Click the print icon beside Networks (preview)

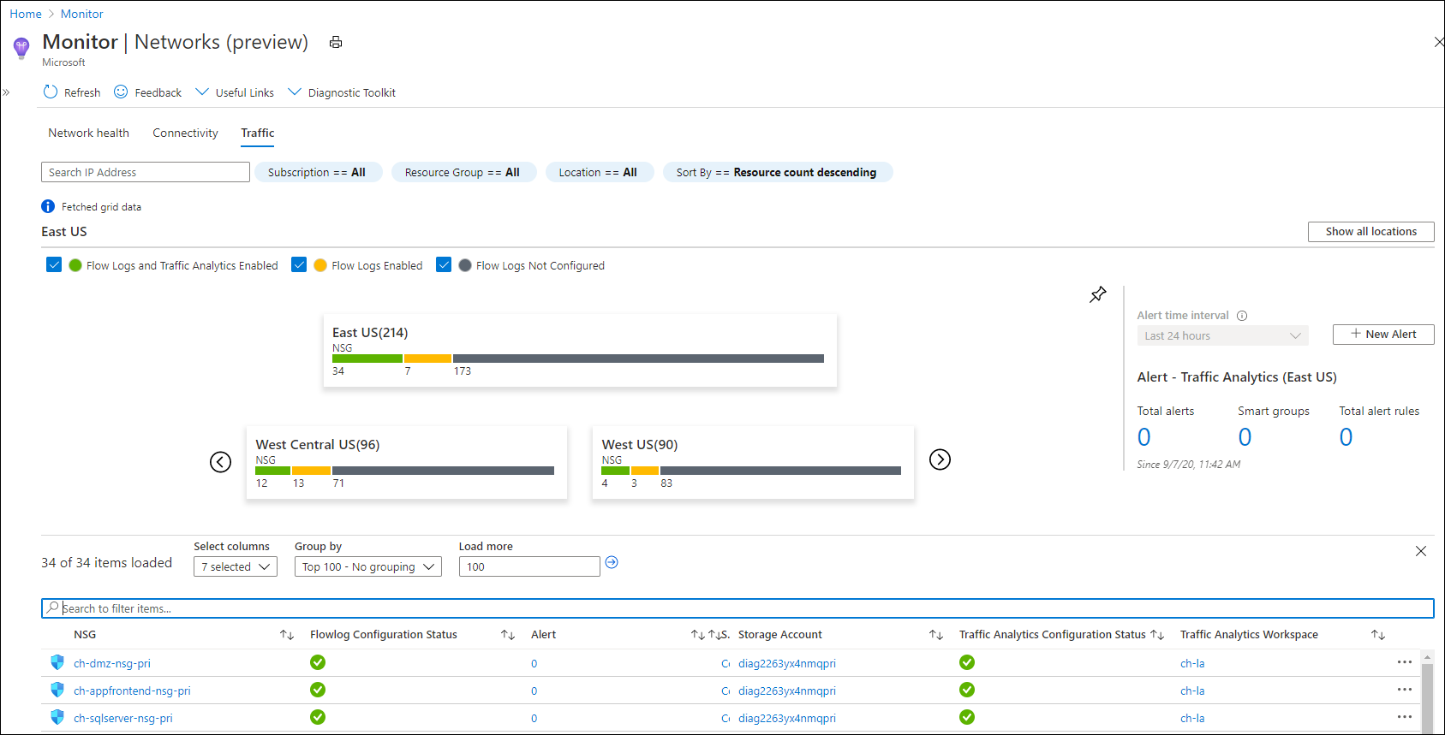point(336,43)
